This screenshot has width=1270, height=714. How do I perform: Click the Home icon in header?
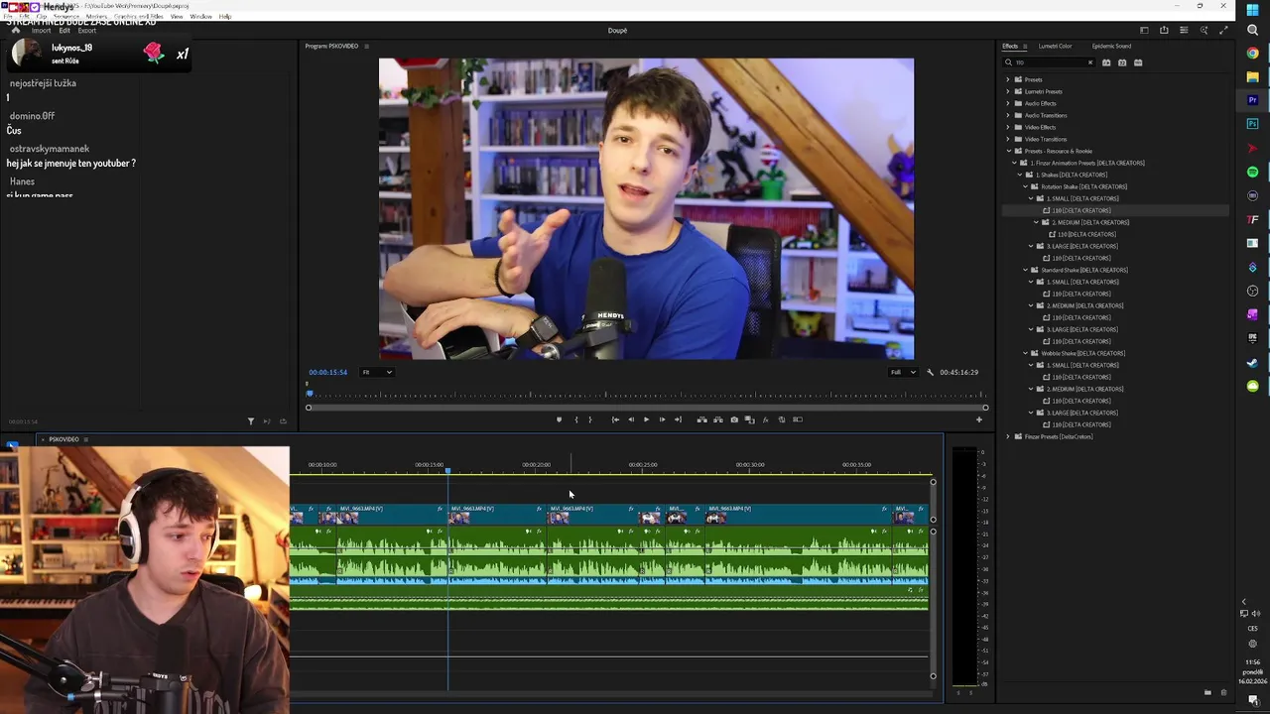pyautogui.click(x=15, y=31)
